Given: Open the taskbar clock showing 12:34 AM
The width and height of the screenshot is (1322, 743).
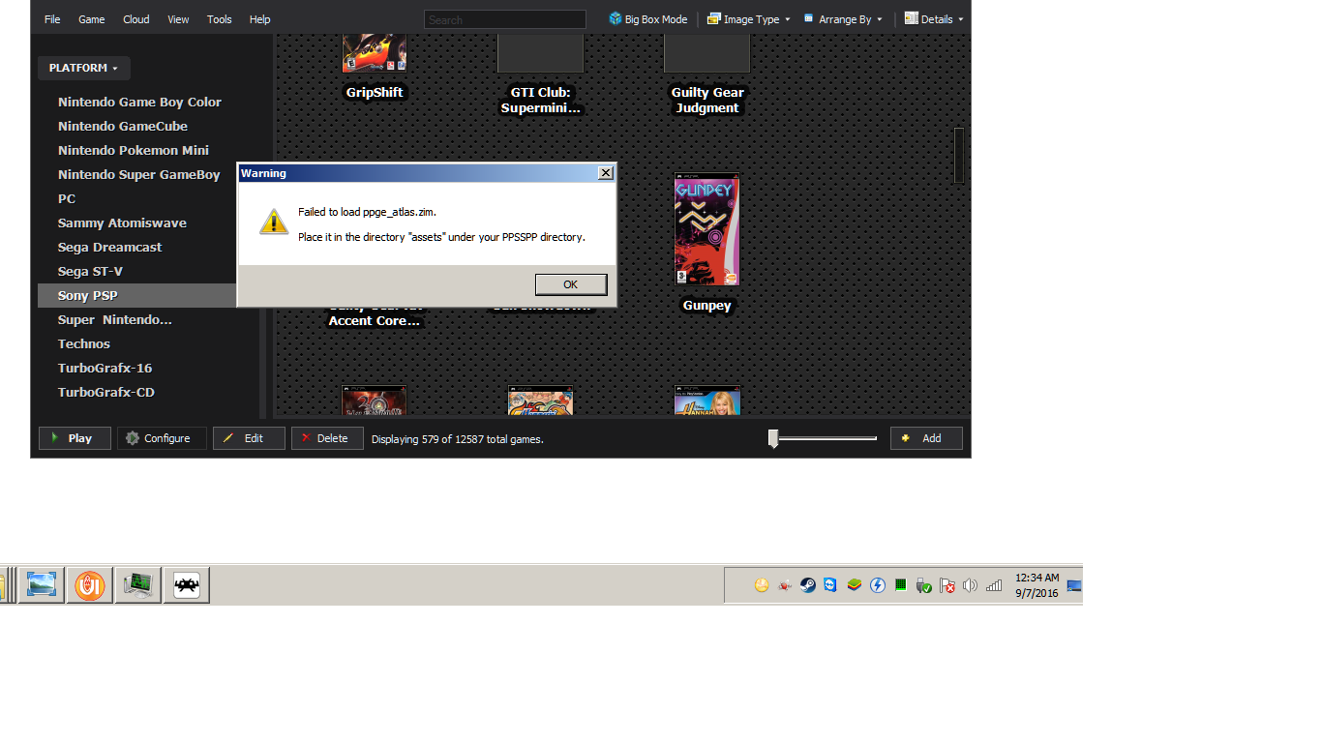Looking at the screenshot, I should pos(1037,585).
